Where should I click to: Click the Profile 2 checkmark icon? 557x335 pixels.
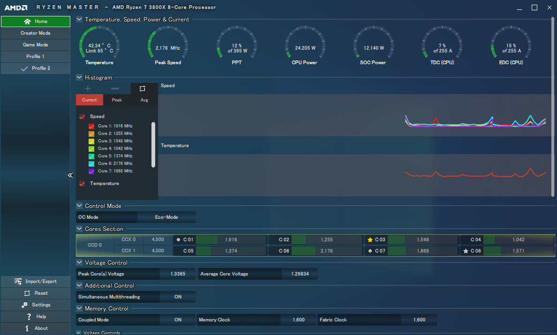[24, 68]
